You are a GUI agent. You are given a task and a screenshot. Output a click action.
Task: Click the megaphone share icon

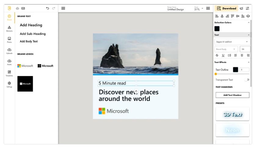point(241,8)
